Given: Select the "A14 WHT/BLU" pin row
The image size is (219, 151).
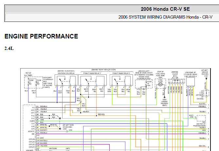Looking at the screenshot, I should click(42, 141).
